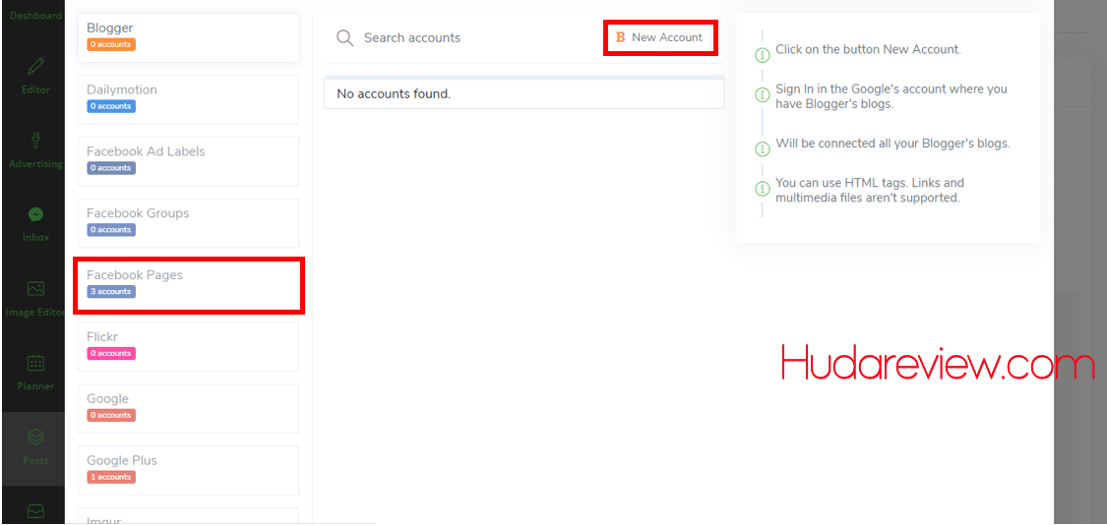Image resolution: width=1107 pixels, height=525 pixels.
Task: Select Blogger in the network list
Action: coord(188,36)
